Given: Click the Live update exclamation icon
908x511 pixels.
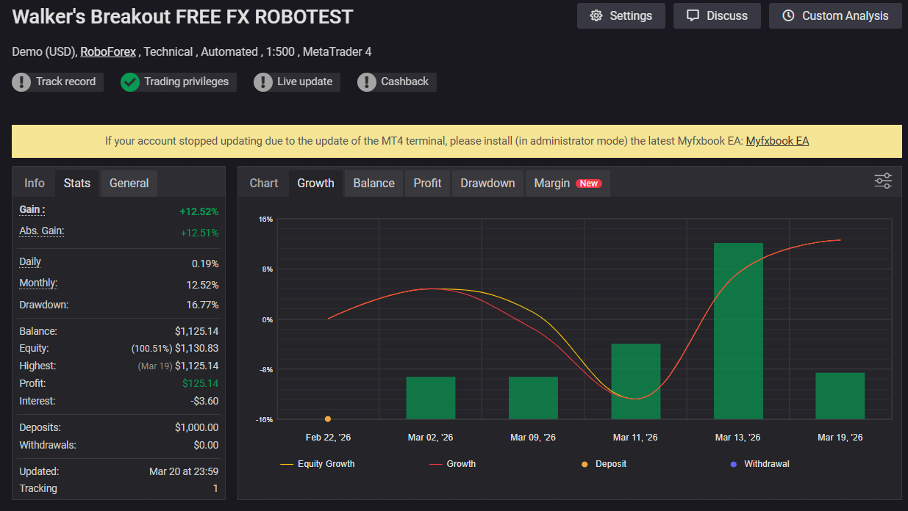Looking at the screenshot, I should tap(263, 82).
